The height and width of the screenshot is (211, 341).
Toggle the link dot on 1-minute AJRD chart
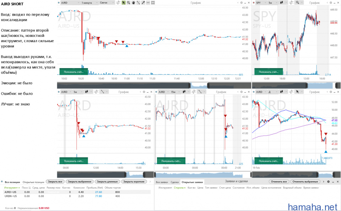click(x=59, y=2)
